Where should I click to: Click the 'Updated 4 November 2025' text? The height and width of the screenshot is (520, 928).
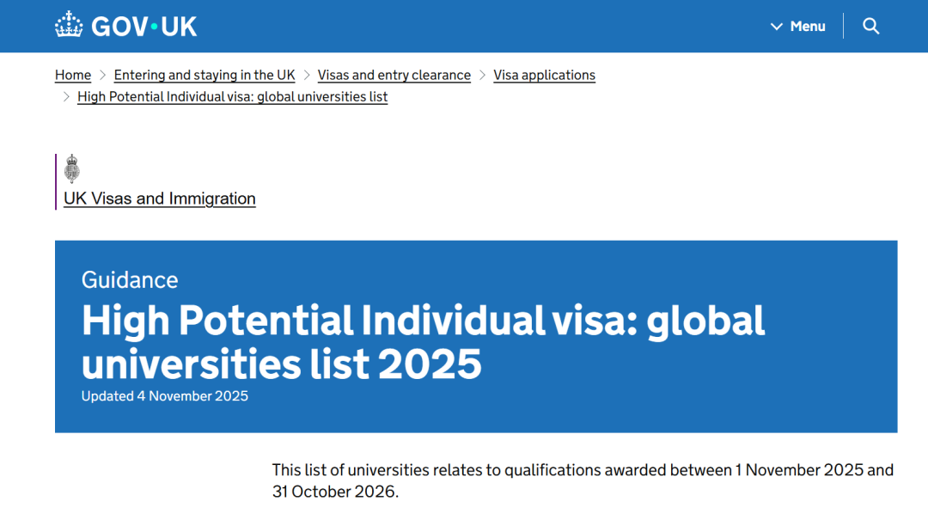click(x=165, y=396)
